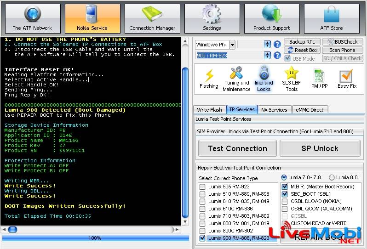367x249 pixels.
Task: Click the log vertical scrollbar thumb
Action: tap(185, 143)
